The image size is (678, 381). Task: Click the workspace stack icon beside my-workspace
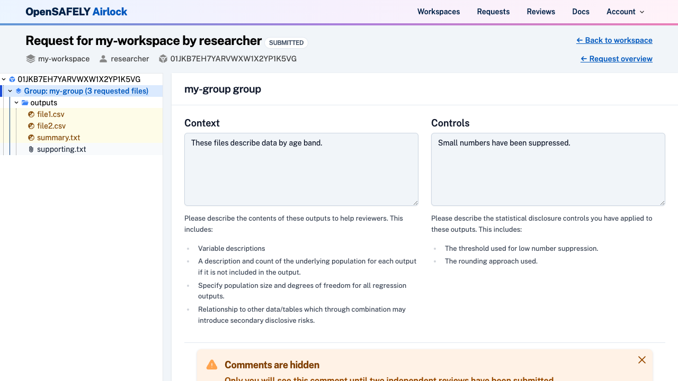coord(31,59)
